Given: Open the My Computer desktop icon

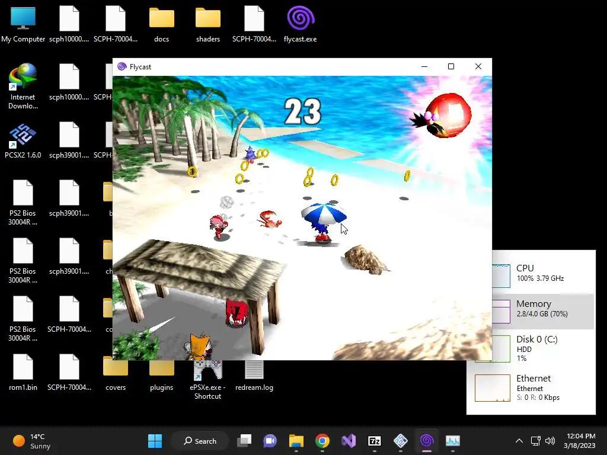Looking at the screenshot, I should pyautogui.click(x=23, y=24).
